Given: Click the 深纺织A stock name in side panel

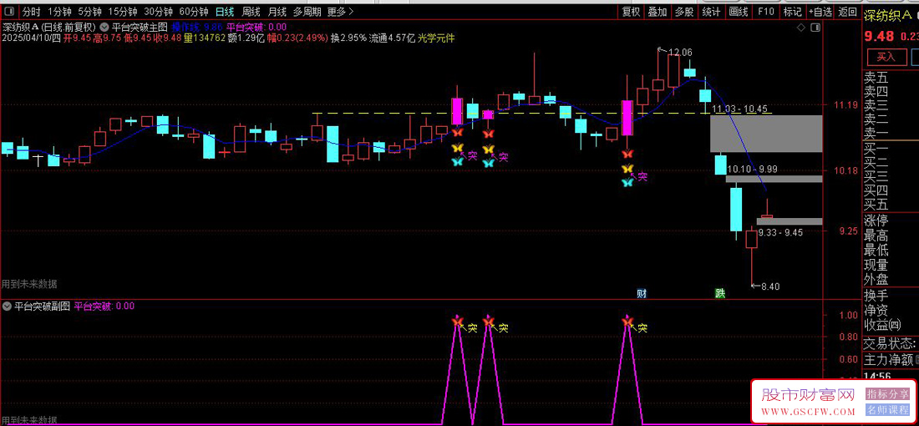Looking at the screenshot, I should (887, 15).
